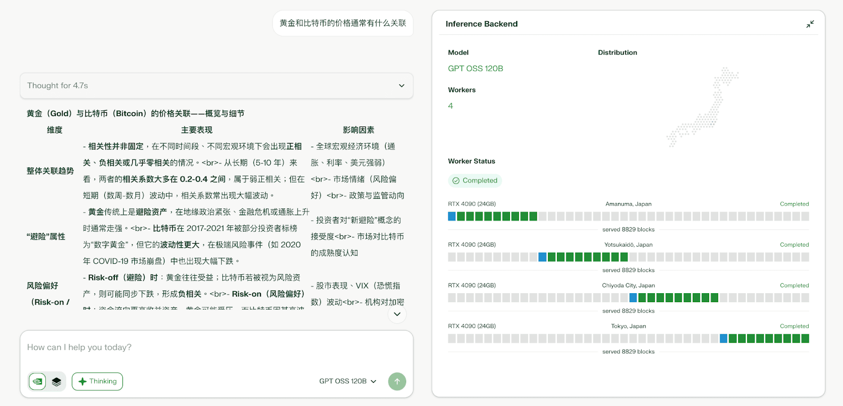
Task: Click the GPT OSS 120B model link
Action: click(475, 69)
